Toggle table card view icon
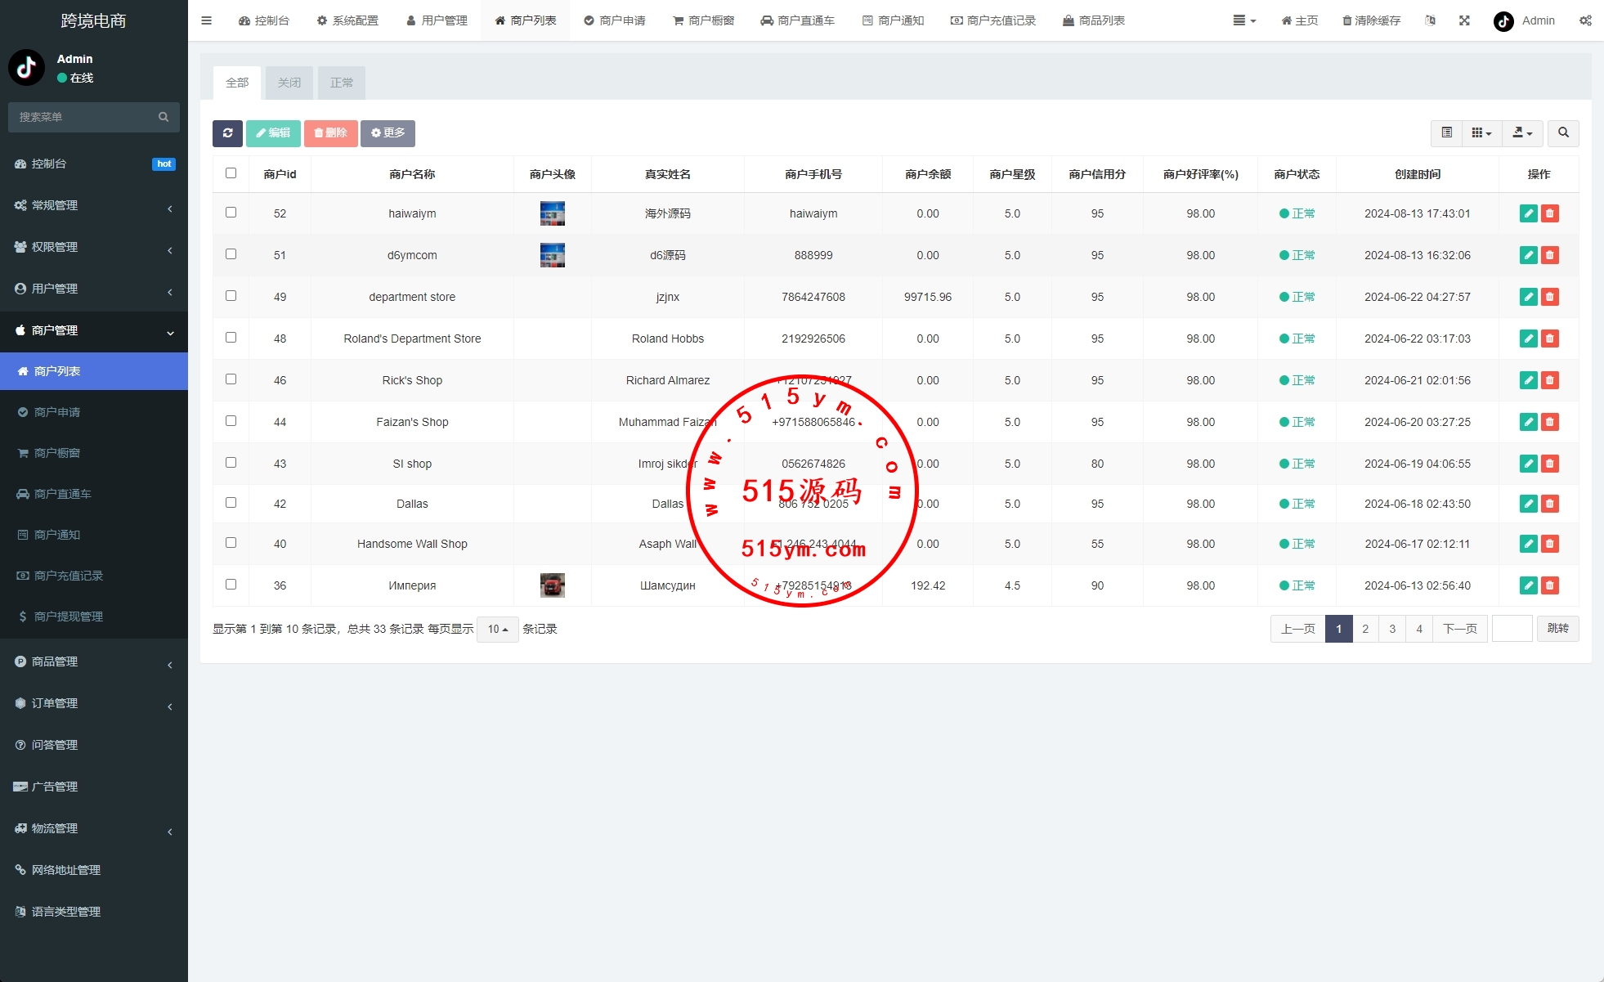Viewport: 1604px width, 982px height. click(1446, 133)
